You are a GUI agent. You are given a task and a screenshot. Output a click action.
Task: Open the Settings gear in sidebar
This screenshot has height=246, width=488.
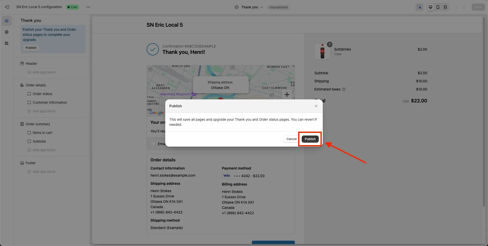pyautogui.click(x=7, y=32)
